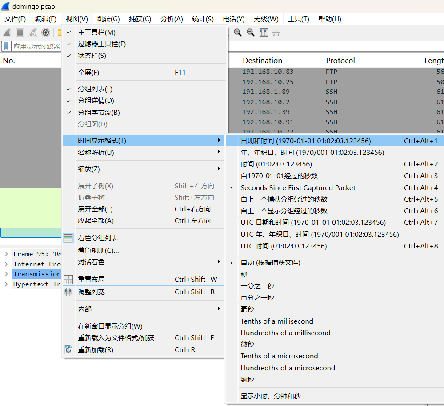This screenshot has width=444, height=406.
Task: Click the reset layout toolbar icon
Action: (x=276, y=32)
